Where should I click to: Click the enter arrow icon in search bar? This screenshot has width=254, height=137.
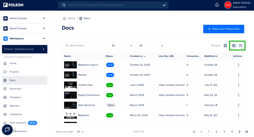tap(165, 5)
